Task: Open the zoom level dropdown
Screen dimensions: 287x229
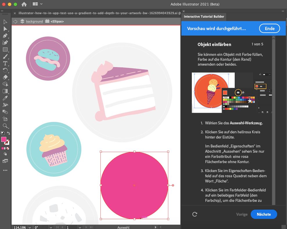Action: coord(30,227)
